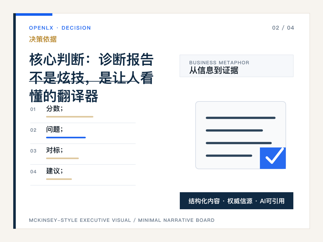The image size is (323, 242).
Task: Click footer text "MINIMAL NARRATIVE BOARD"
Action: 176,220
